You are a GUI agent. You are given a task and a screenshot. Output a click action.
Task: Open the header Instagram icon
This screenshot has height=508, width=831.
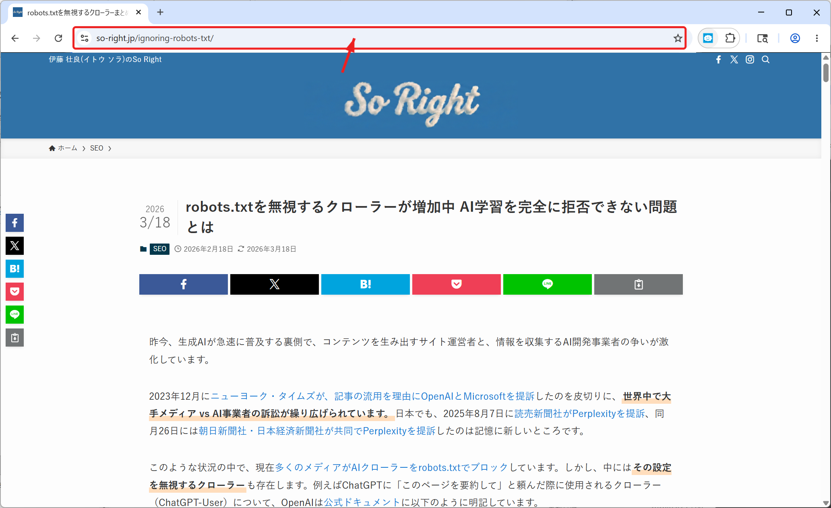750,60
